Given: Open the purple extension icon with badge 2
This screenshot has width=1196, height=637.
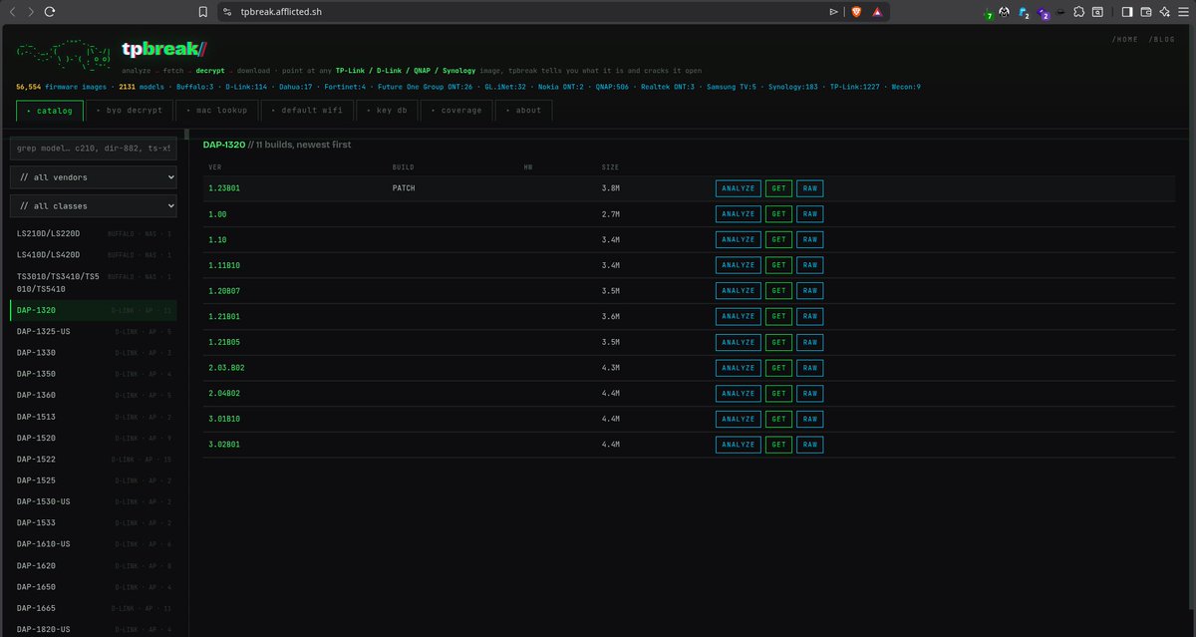Looking at the screenshot, I should coord(1043,13).
